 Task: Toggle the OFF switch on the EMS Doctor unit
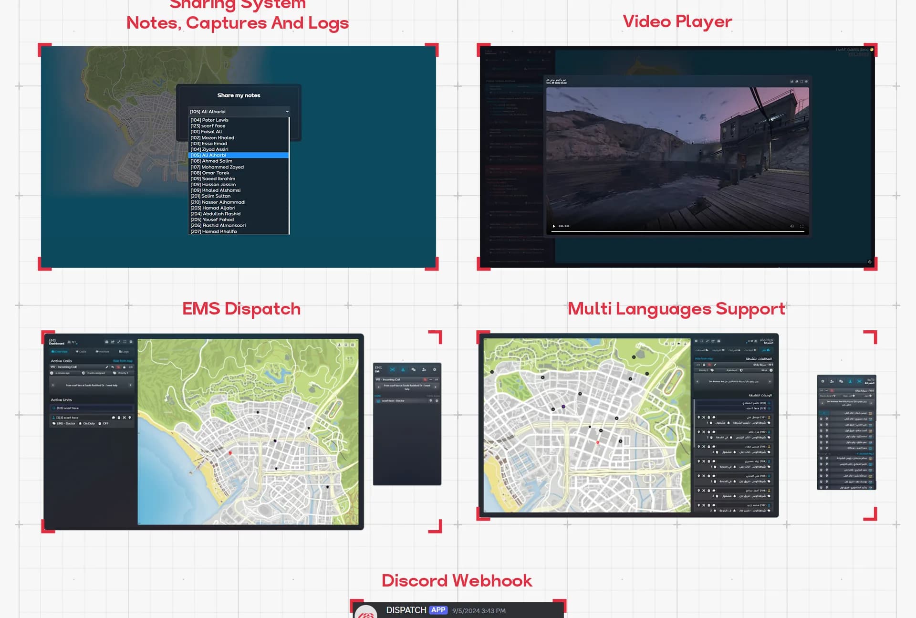click(105, 423)
